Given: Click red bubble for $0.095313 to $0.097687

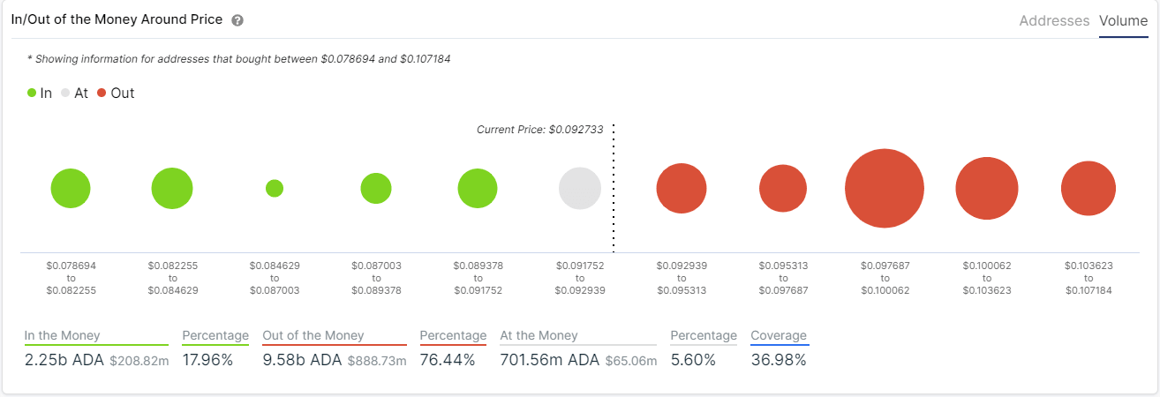Looking at the screenshot, I should click(x=783, y=189).
